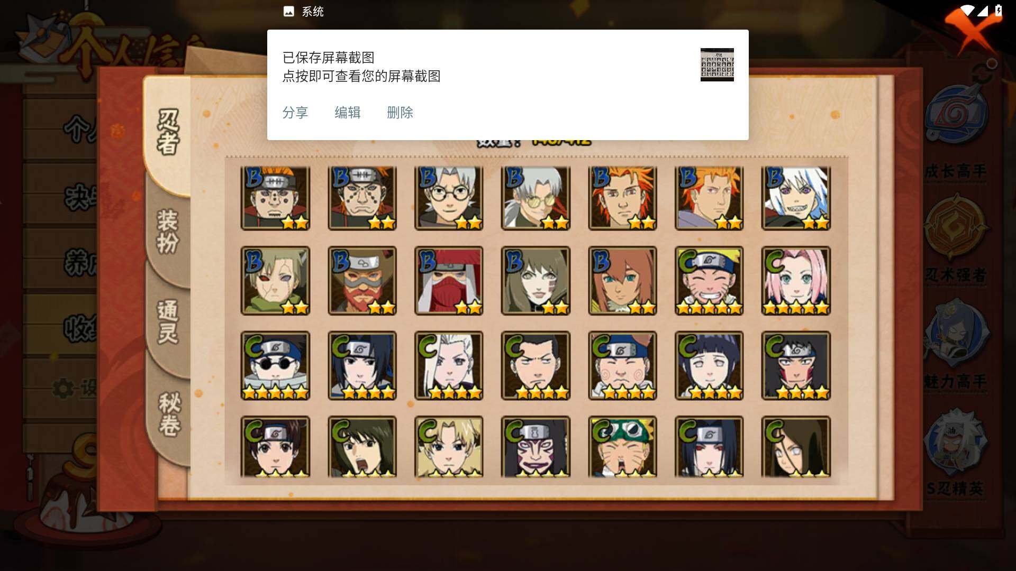Open the 通灵 tab

(x=168, y=321)
